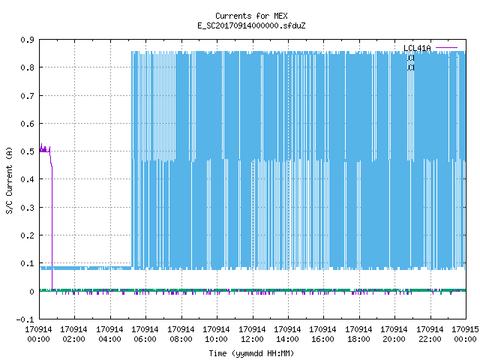
Task: Click the x-axis time label '10:00'
Action: (216, 339)
